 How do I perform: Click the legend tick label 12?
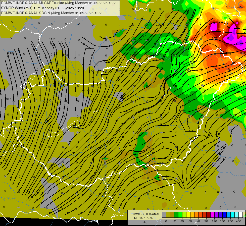[x=174, y=221]
